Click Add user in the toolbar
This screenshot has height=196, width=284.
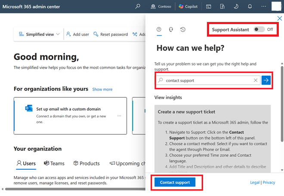[77, 34]
